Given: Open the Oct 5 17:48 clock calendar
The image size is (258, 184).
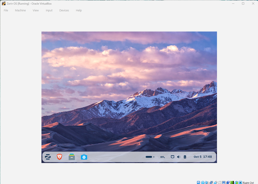Looking at the screenshot, I should pos(203,157).
